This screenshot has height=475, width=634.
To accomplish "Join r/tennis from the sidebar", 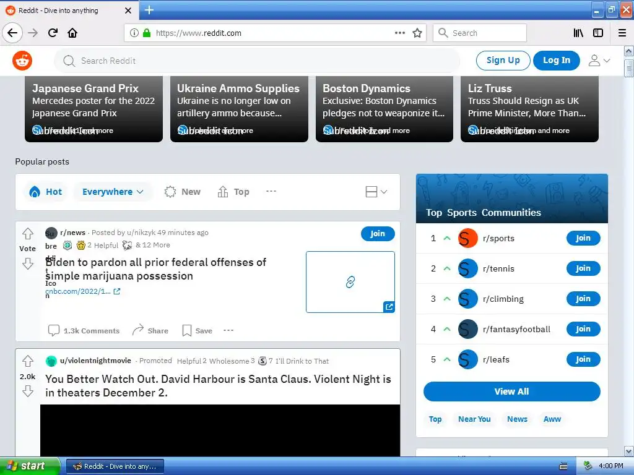I will [x=583, y=268].
